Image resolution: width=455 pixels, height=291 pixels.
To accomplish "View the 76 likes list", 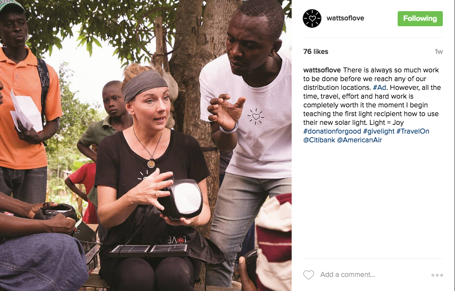I will [315, 51].
